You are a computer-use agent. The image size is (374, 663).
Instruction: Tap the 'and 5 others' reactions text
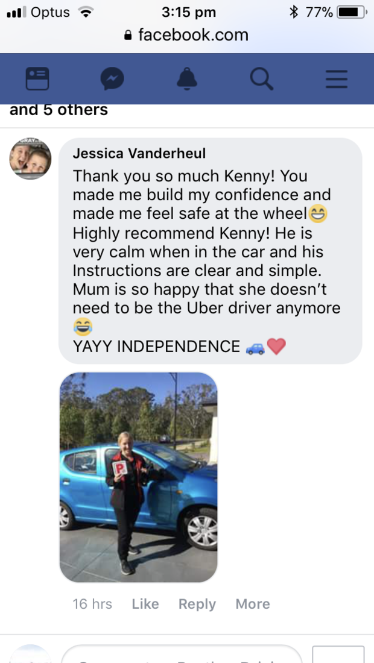coord(59,110)
